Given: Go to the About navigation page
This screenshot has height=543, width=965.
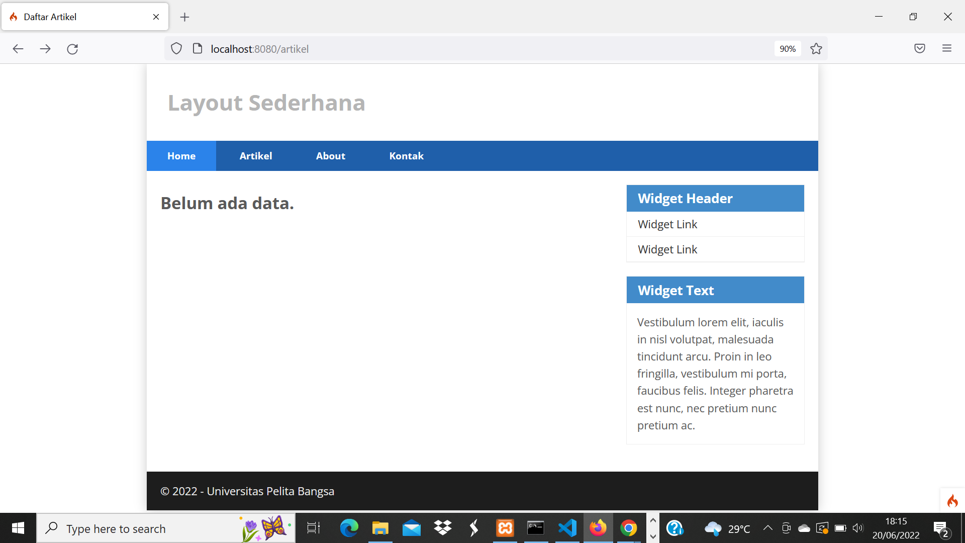Looking at the screenshot, I should (330, 156).
